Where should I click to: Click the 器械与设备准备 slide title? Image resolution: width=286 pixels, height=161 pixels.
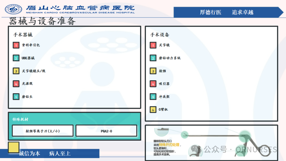(x=42, y=21)
